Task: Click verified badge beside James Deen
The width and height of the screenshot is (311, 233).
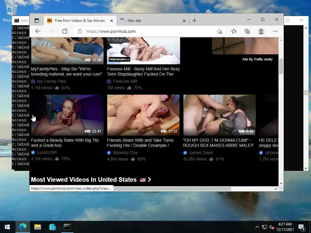Action: pyautogui.click(x=185, y=153)
